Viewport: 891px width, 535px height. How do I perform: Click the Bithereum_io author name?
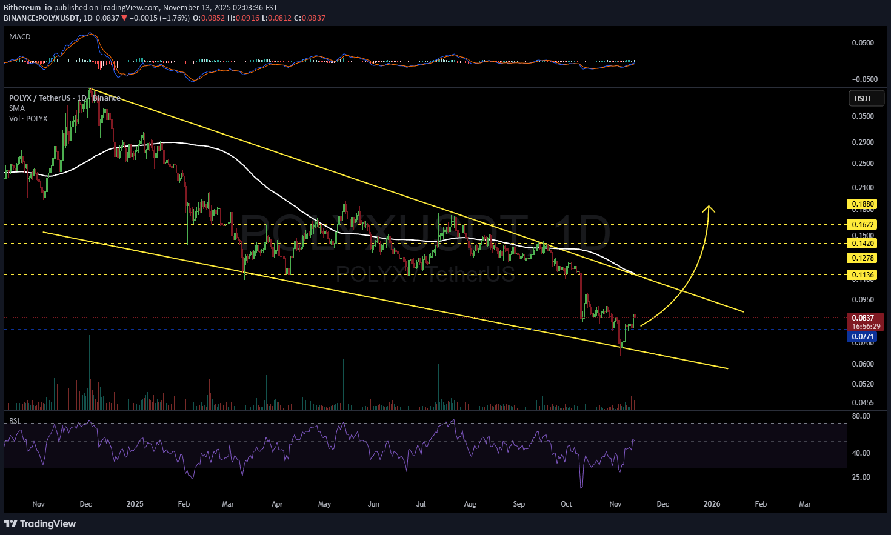tap(27, 8)
